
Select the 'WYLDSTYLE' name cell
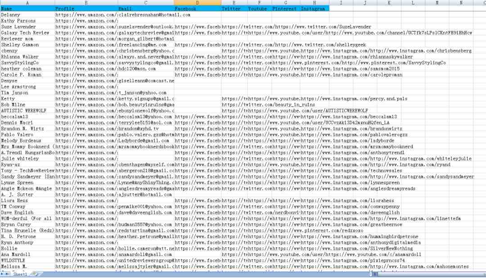[27, 260]
